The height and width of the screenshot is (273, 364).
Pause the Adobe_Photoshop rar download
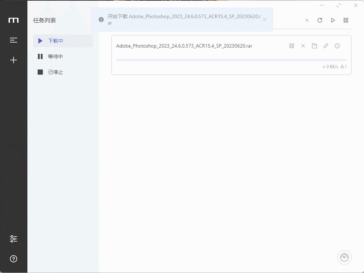click(x=292, y=46)
